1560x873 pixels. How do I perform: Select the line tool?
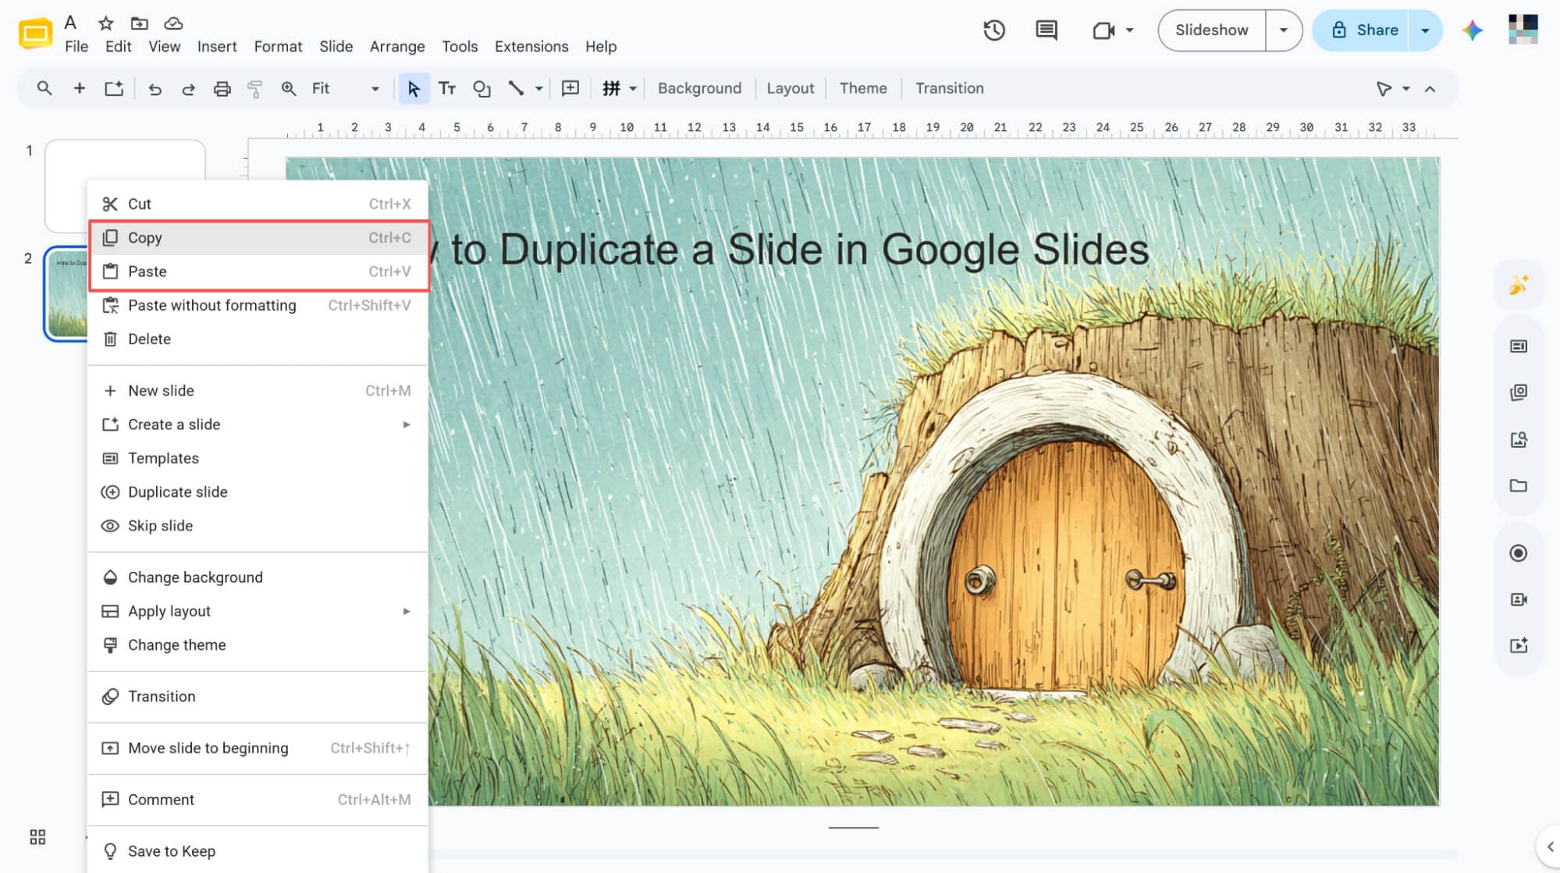tap(516, 88)
